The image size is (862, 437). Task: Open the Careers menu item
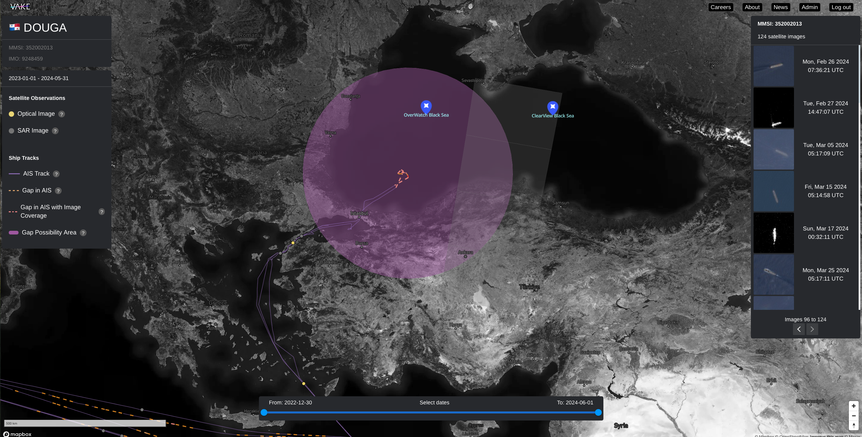(720, 7)
